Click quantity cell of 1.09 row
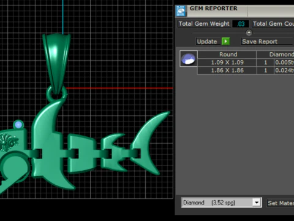Screen dimensions: 294x221 265,63
